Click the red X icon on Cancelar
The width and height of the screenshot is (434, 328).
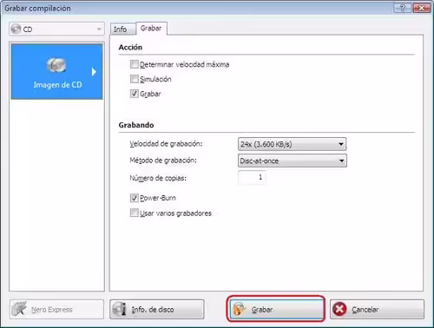click(339, 309)
